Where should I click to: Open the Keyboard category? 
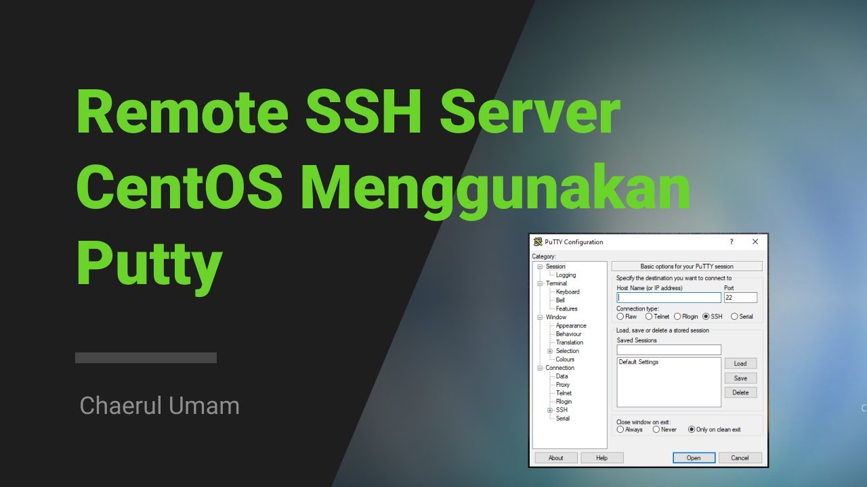pyautogui.click(x=568, y=292)
